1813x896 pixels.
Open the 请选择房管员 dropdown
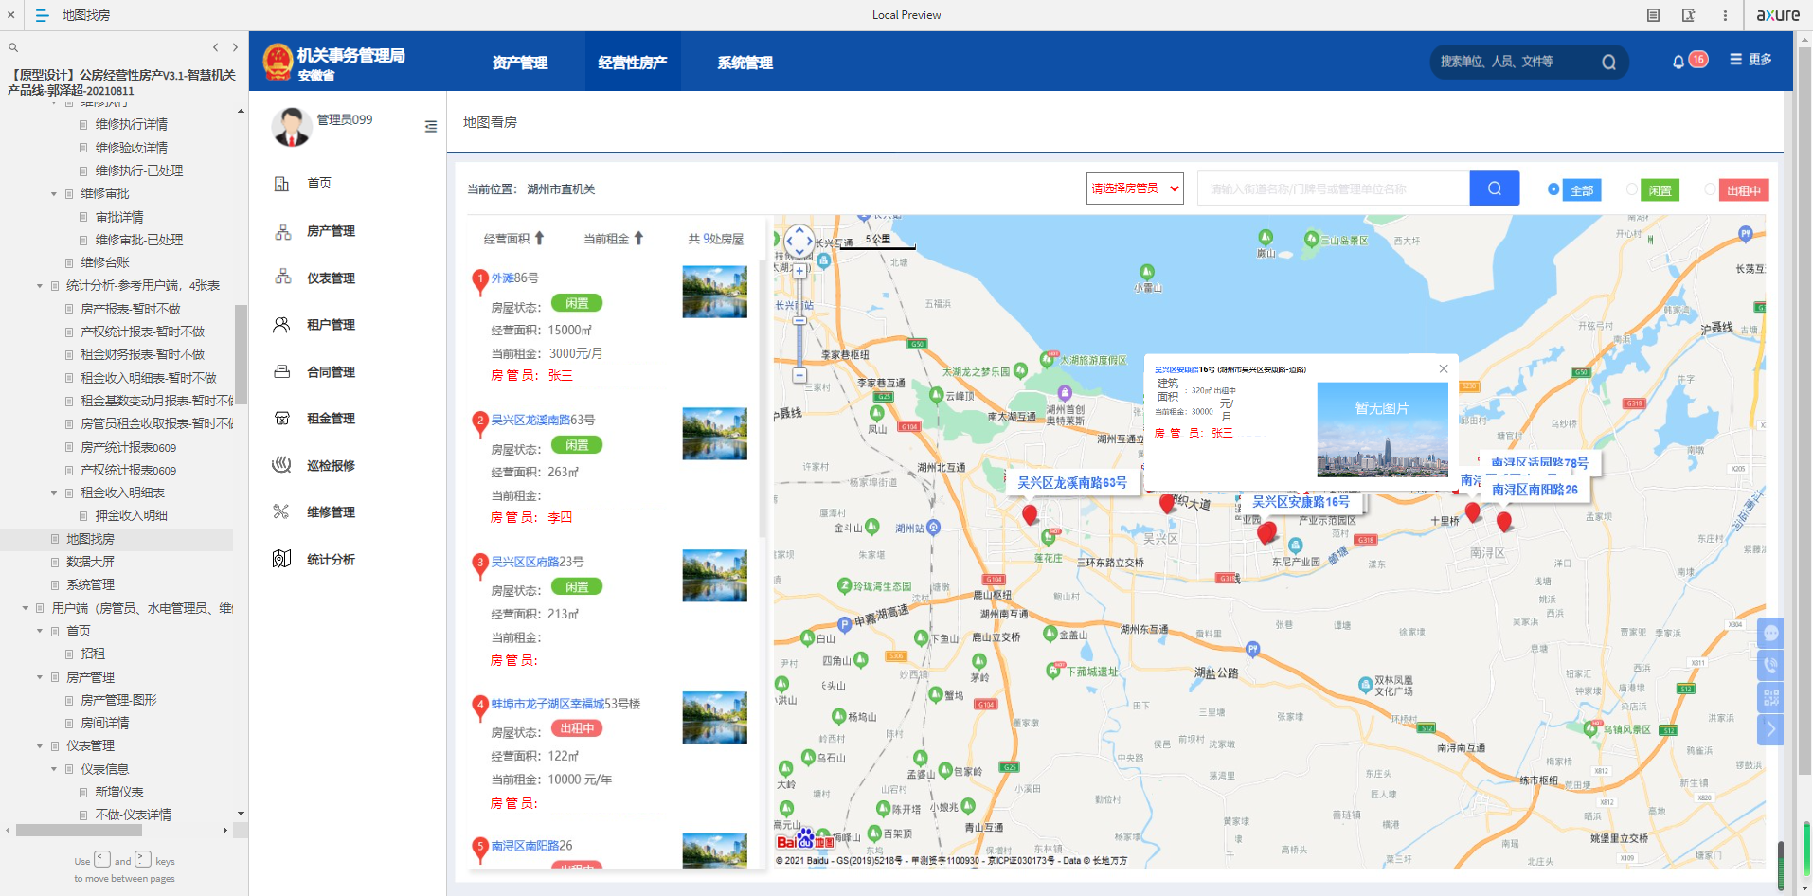[1135, 188]
